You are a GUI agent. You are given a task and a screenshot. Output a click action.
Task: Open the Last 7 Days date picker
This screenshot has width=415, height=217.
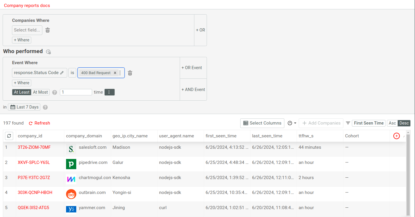point(24,107)
